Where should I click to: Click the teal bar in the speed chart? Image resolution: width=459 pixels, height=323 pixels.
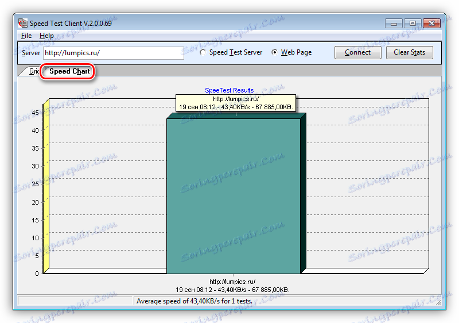(234, 196)
